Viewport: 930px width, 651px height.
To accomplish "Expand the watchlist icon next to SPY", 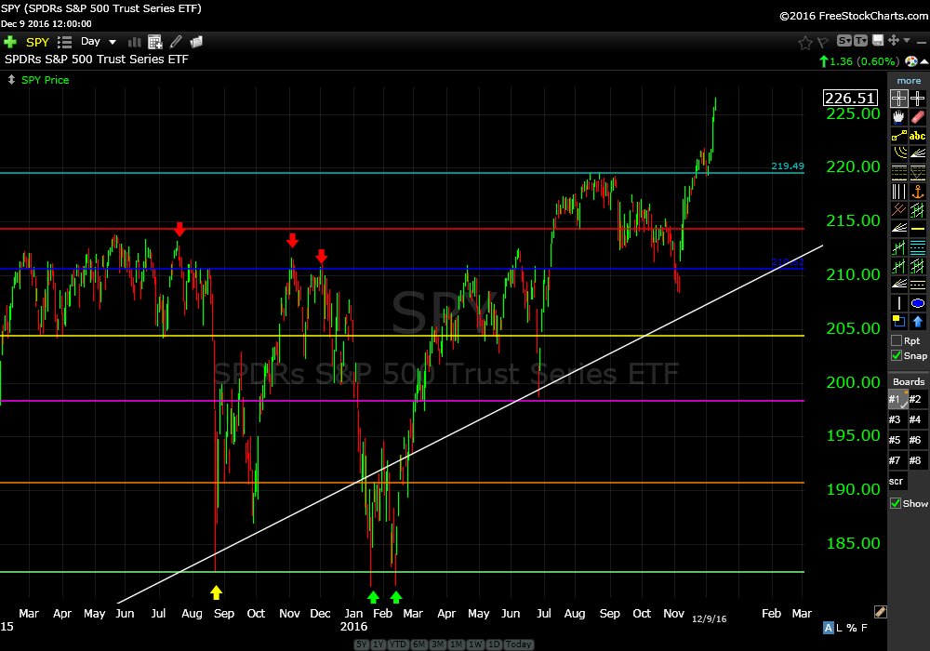I will pos(64,42).
